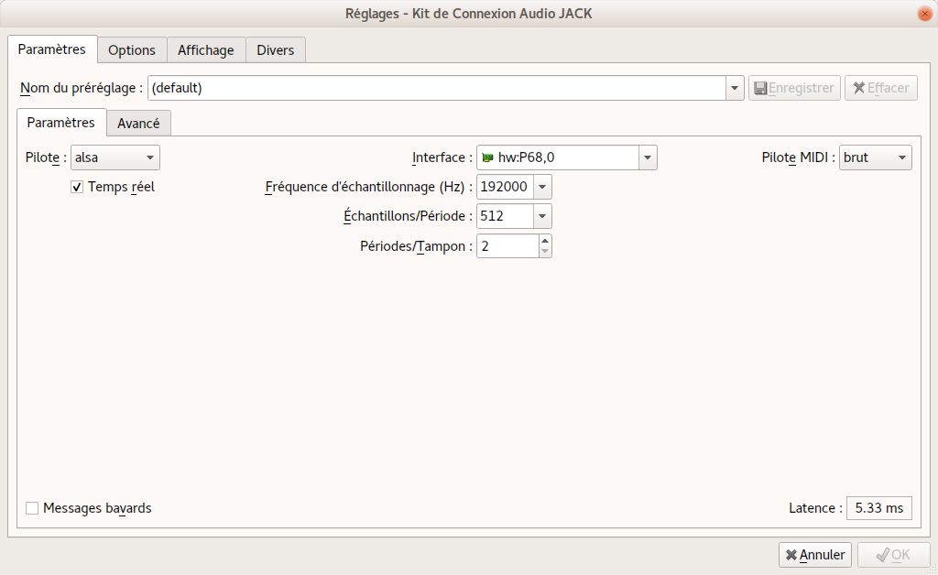Click the Effacer button
This screenshot has width=938, height=575.
point(880,88)
